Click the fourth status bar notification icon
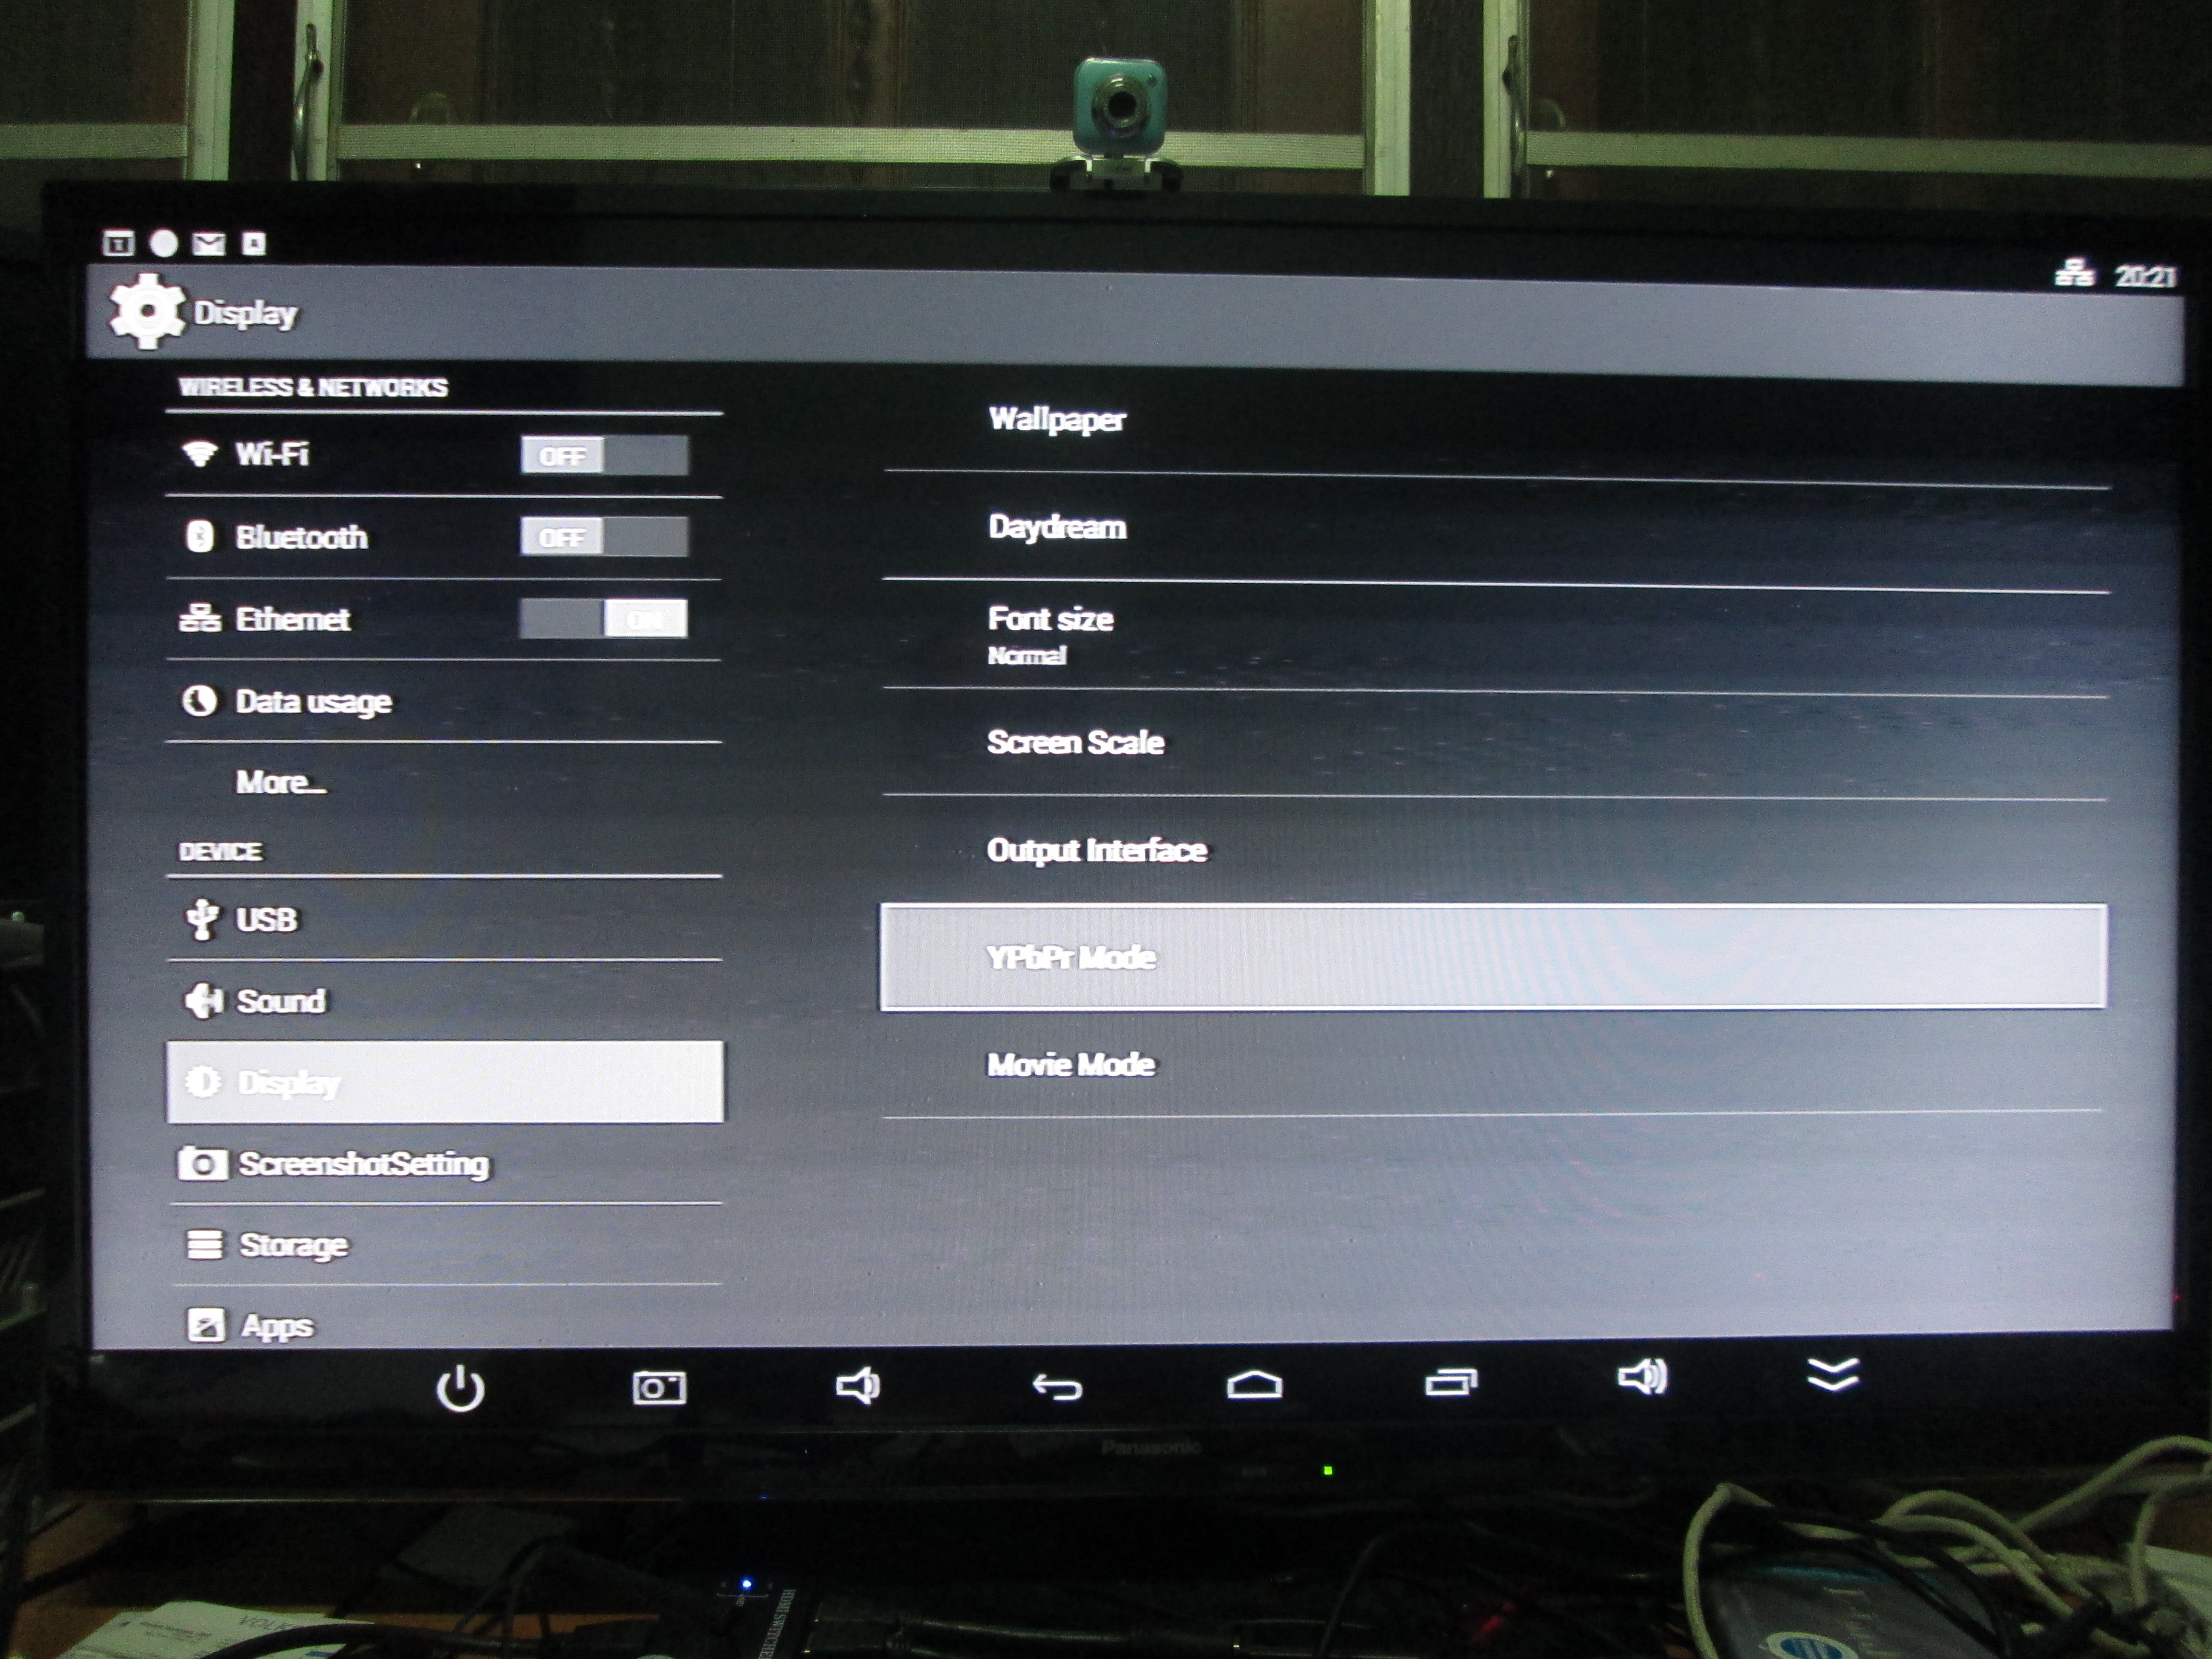2212x1659 pixels. click(x=254, y=244)
